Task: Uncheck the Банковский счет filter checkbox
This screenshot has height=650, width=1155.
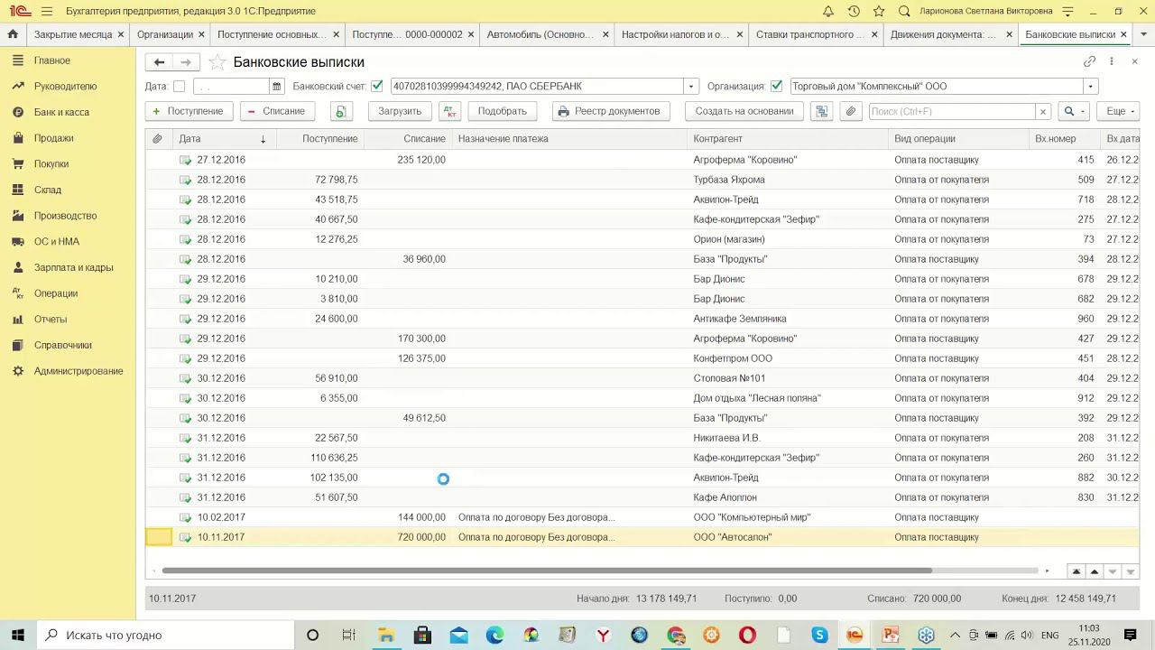Action: click(x=377, y=87)
